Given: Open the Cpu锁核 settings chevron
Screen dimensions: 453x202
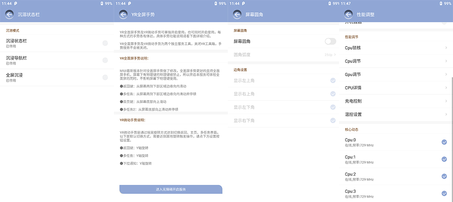Looking at the screenshot, I should [446, 47].
